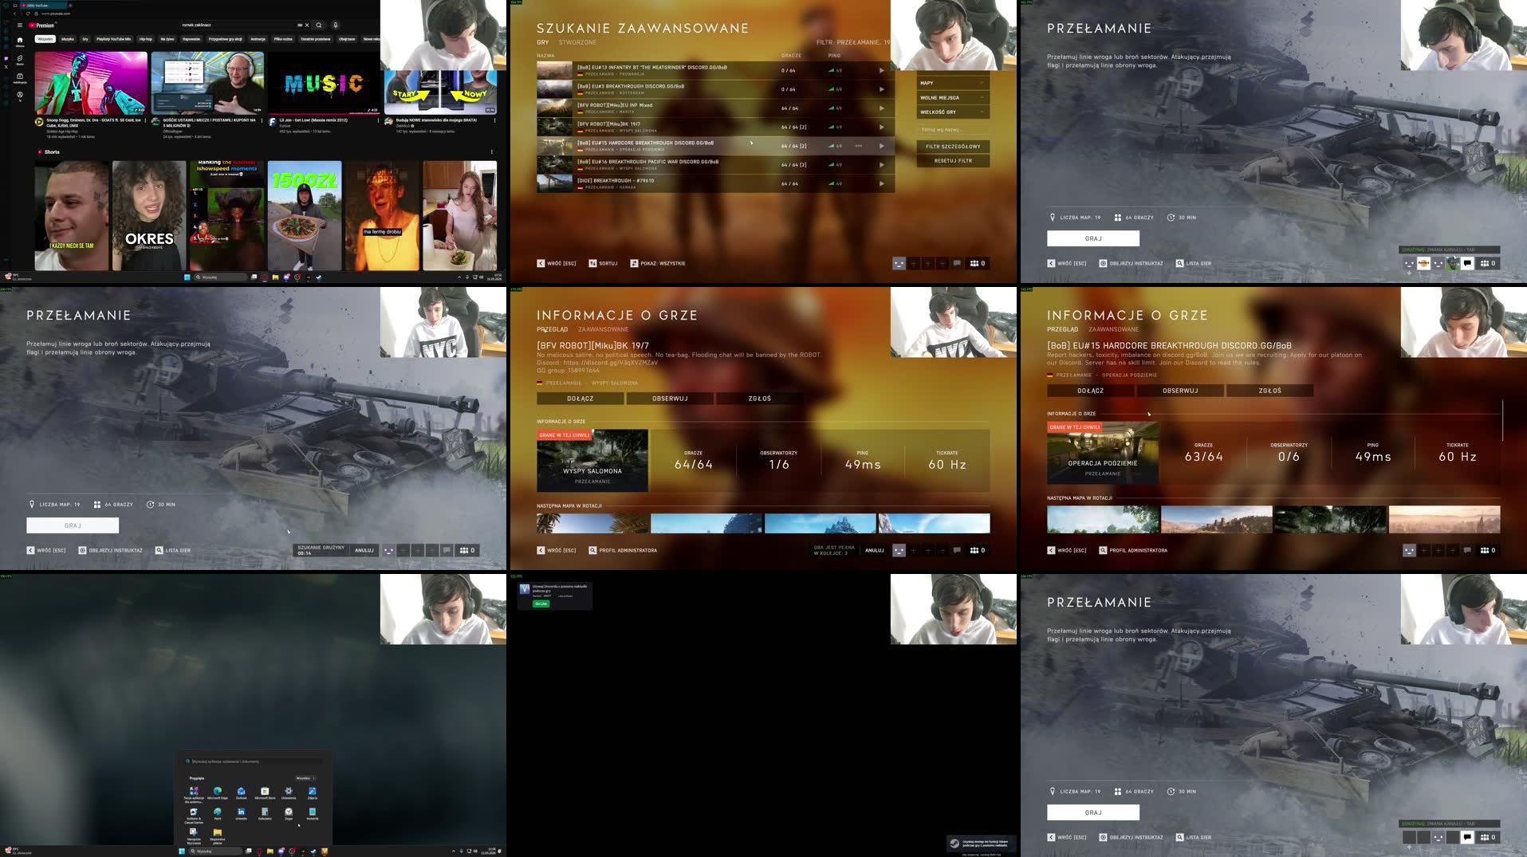Expand the WIELKOŚĆ GRY filter dropdown
The width and height of the screenshot is (1527, 857).
click(953, 112)
